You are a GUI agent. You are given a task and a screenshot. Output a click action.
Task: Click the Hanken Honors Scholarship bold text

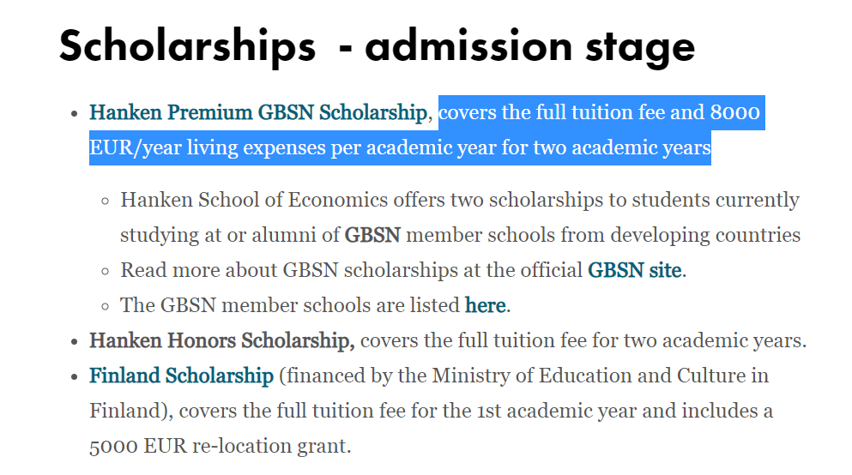pos(221,340)
